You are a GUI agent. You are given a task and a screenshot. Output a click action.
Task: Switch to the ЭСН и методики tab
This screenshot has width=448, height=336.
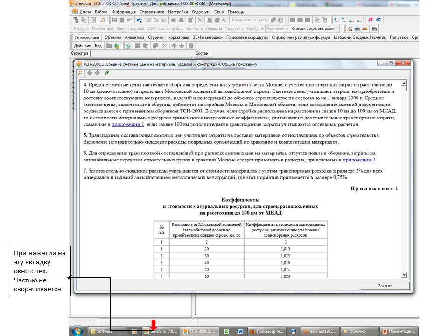[207, 37]
